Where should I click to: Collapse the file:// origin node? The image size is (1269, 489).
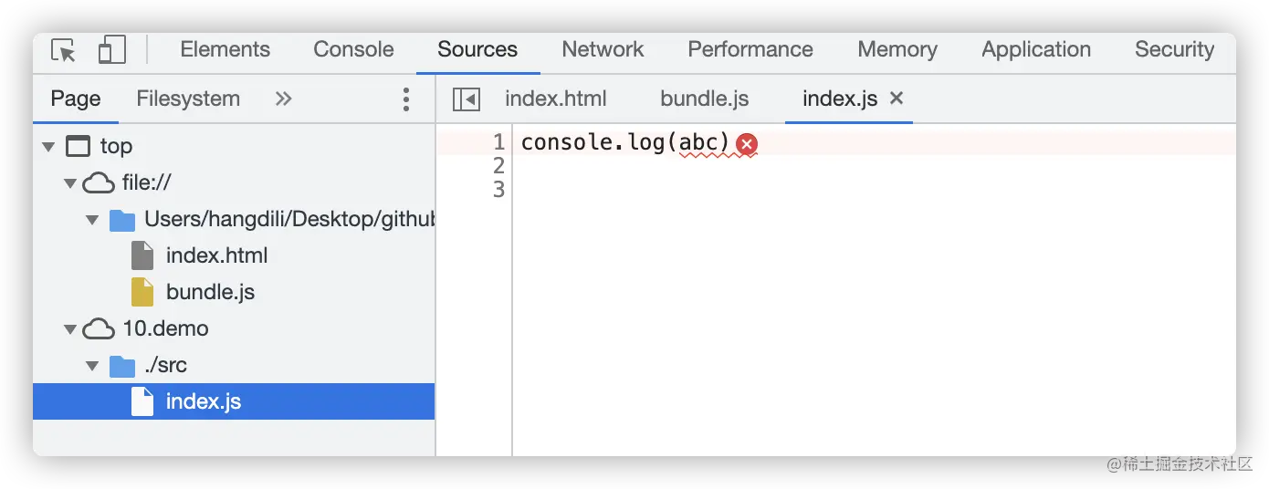coord(70,183)
